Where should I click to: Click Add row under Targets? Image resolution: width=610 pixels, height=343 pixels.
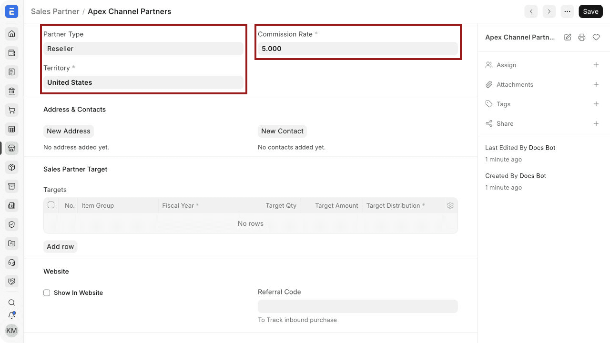60,247
